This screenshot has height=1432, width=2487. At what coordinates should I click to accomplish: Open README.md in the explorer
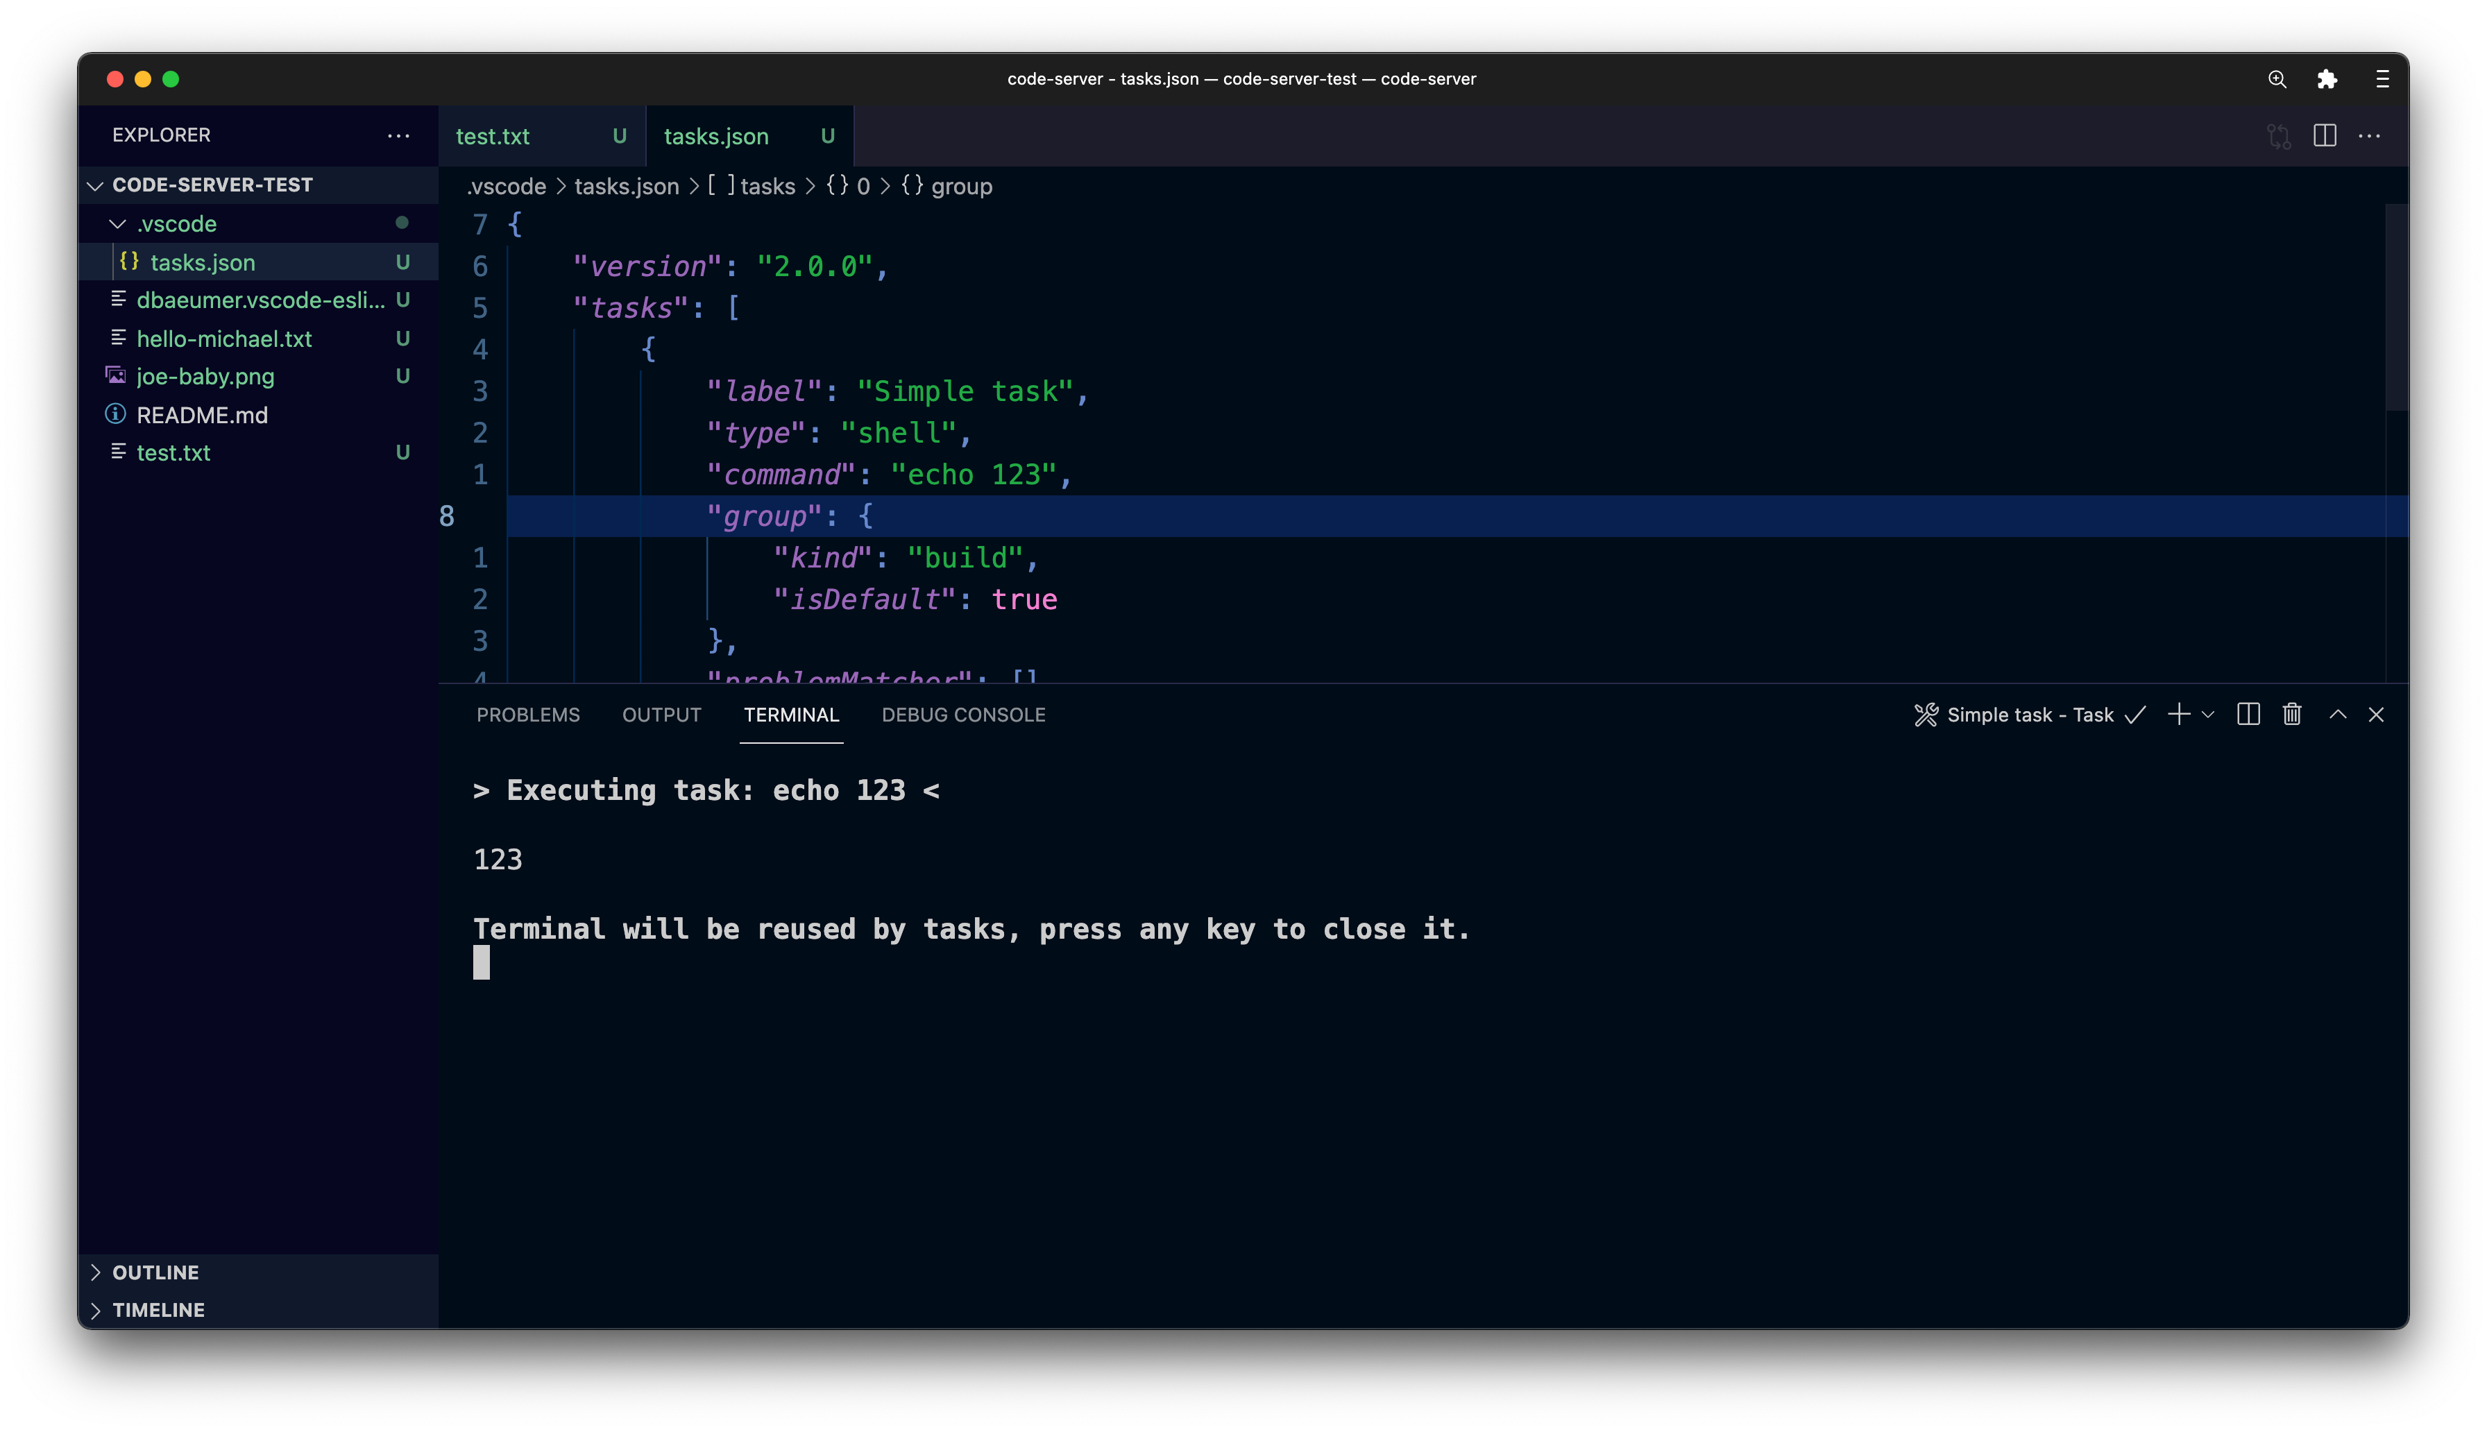click(x=202, y=415)
